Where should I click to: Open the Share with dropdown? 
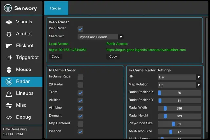(100, 37)
